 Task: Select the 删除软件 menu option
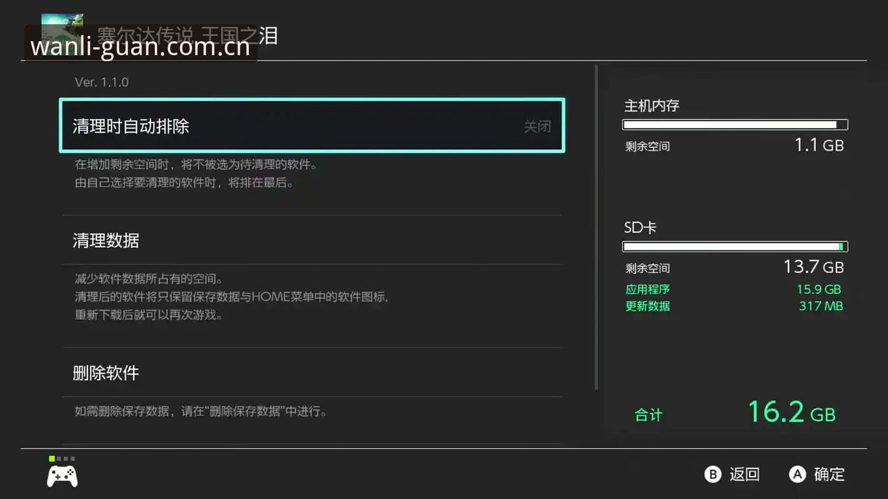312,372
